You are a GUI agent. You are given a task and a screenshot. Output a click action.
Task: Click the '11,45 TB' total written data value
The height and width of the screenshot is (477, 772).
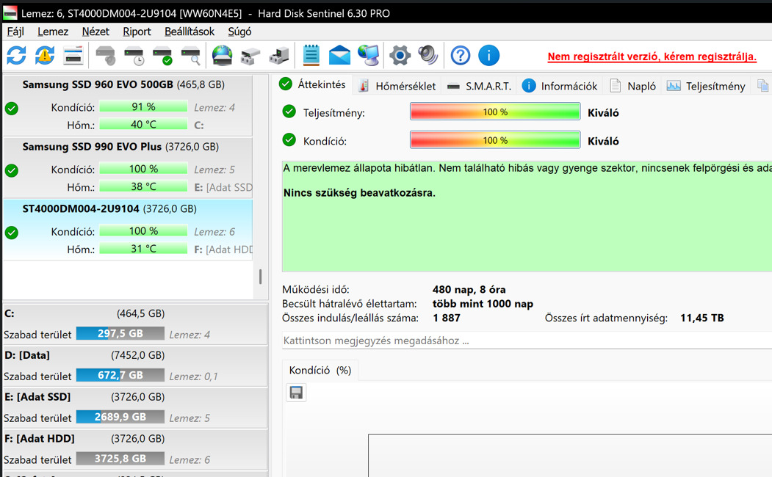point(702,318)
